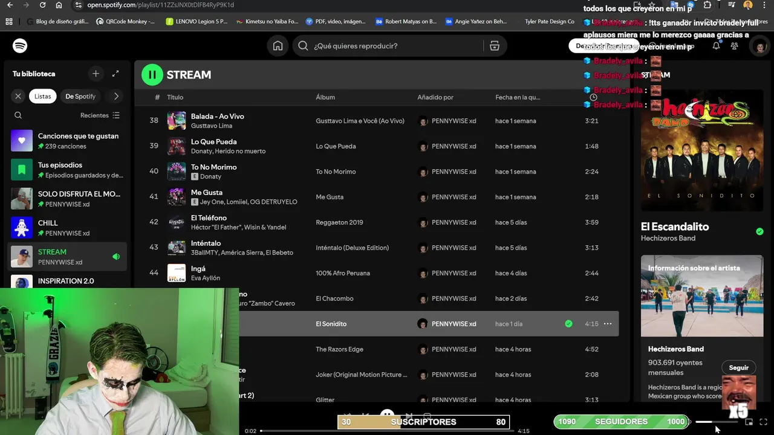774x435 pixels.
Task: Follow Hechizeros Band with Seguir button
Action: click(738, 367)
